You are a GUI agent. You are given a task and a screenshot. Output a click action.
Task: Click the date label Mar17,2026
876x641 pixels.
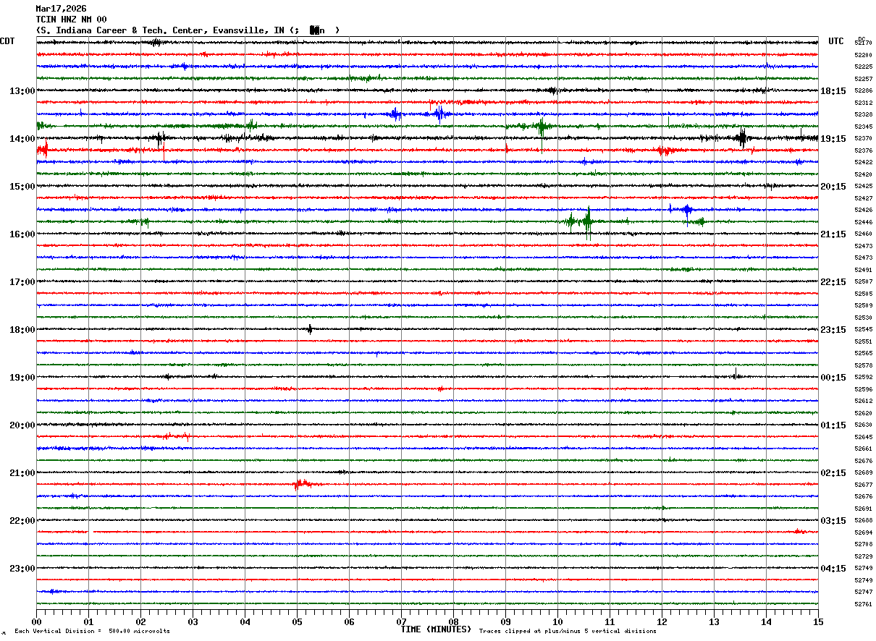(61, 9)
